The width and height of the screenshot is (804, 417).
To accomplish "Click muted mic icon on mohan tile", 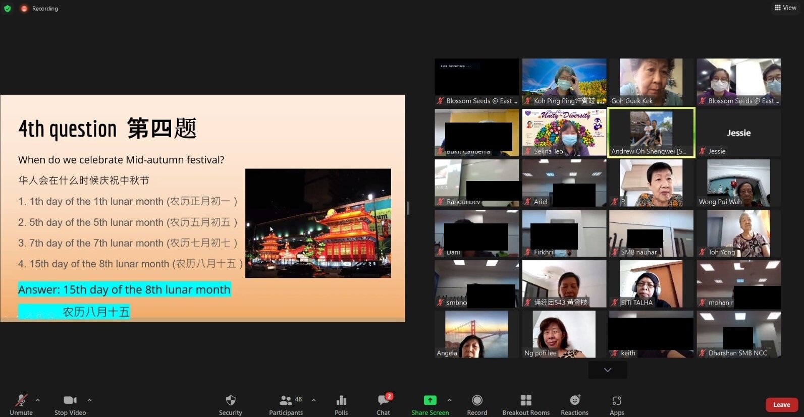I will pos(702,303).
